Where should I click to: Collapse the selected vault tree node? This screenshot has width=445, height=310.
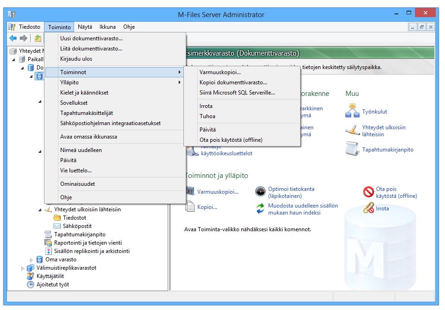(31, 76)
